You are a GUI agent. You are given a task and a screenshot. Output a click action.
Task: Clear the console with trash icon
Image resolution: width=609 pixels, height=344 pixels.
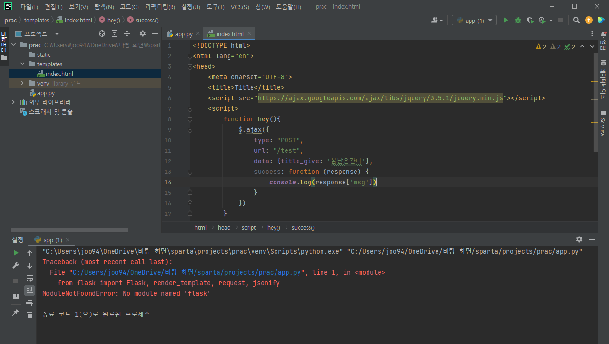click(x=30, y=315)
